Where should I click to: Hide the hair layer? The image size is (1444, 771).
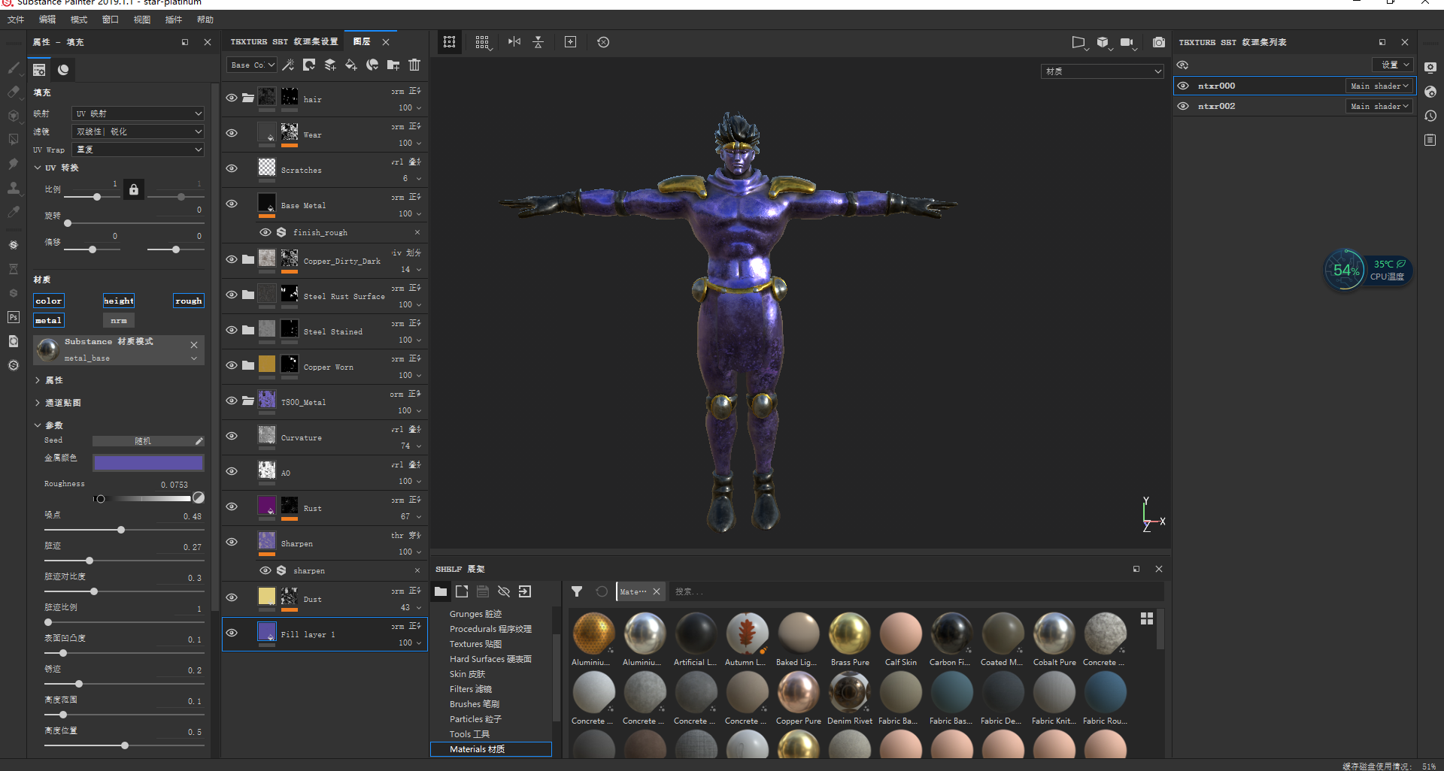click(232, 98)
